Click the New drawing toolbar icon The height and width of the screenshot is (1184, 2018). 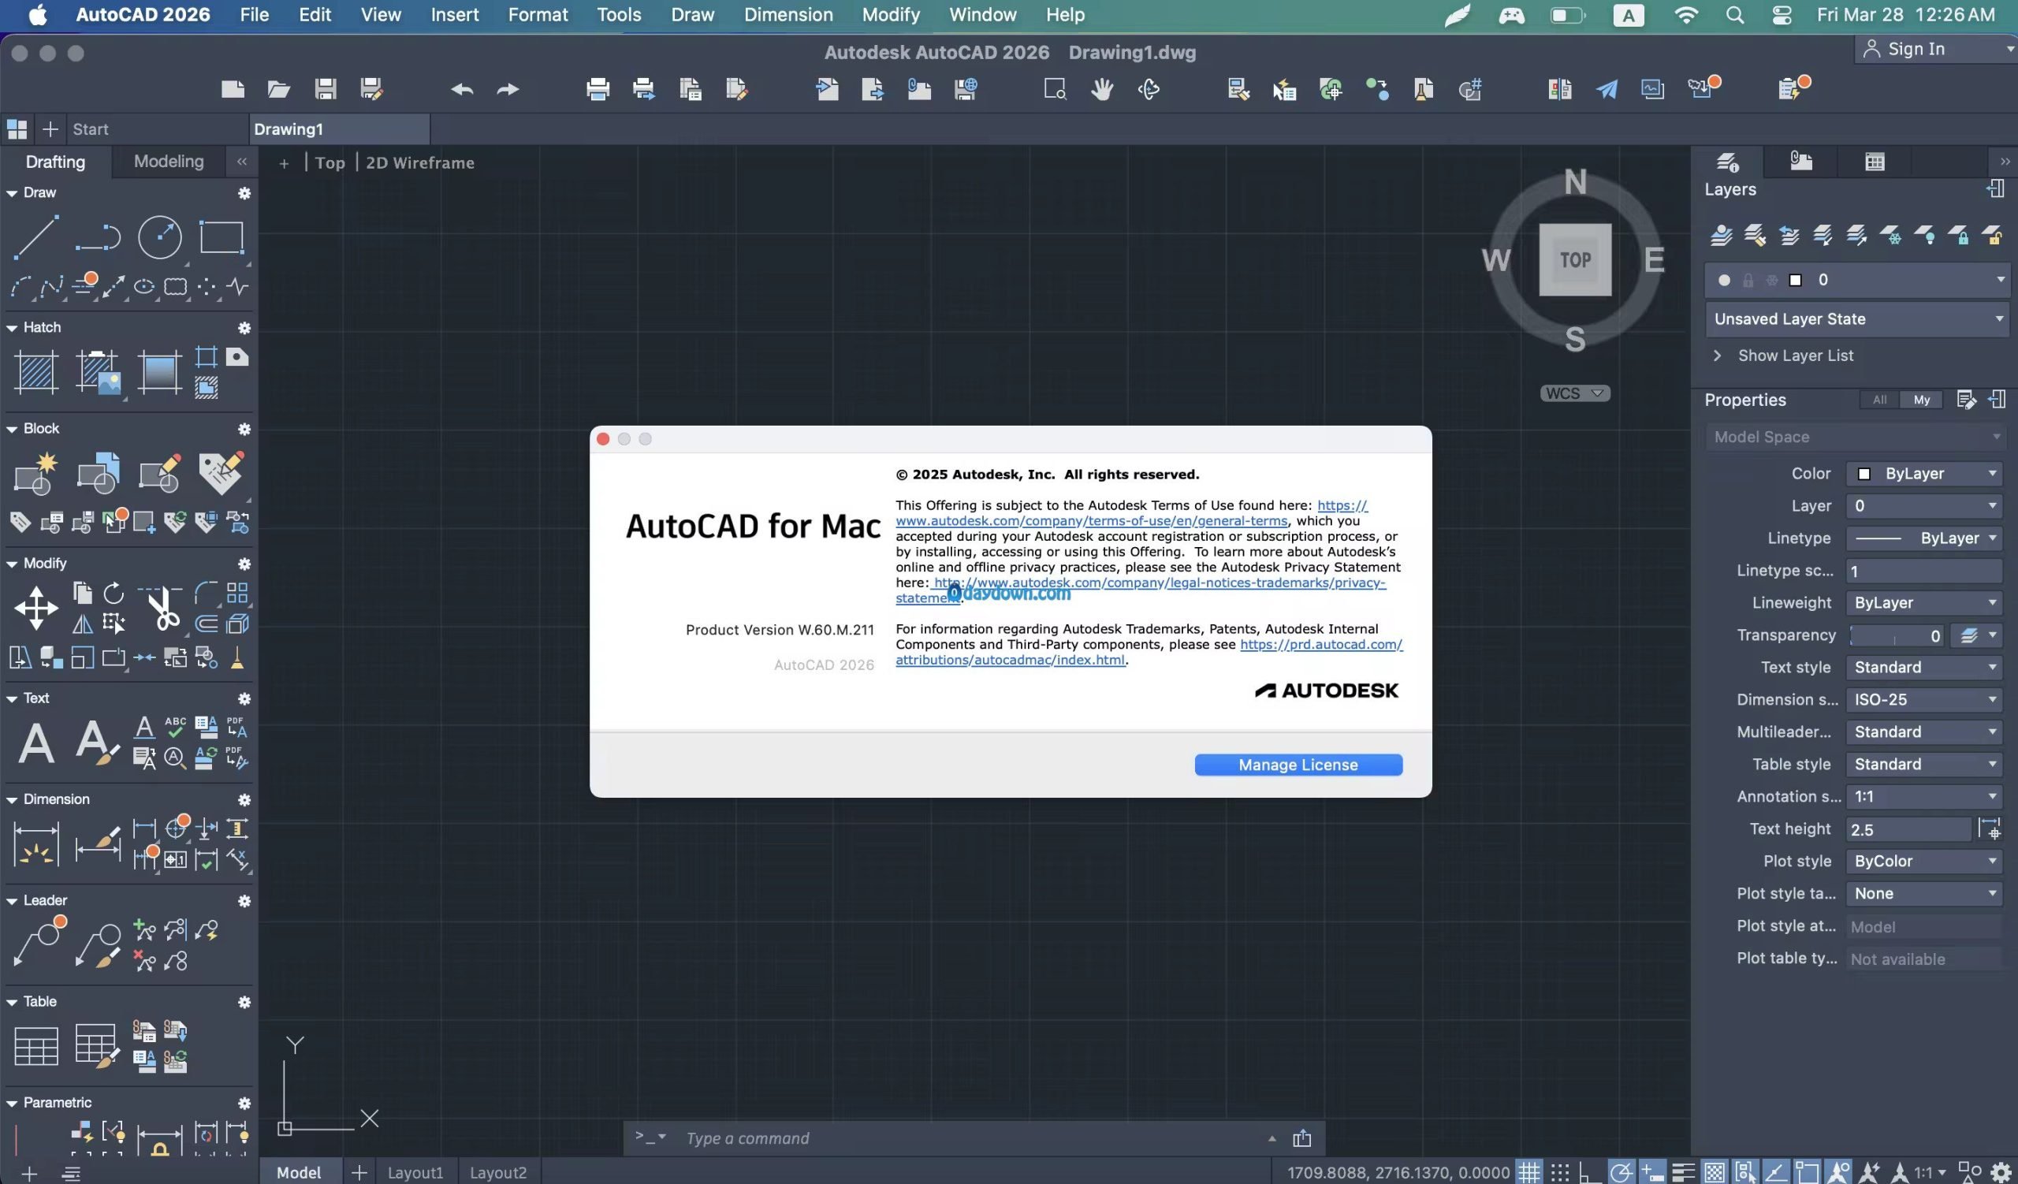point(233,89)
